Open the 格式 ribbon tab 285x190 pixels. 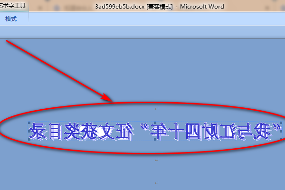pyautogui.click(x=11, y=19)
